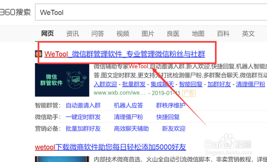Follow the 清理僵尸粉 sub-link in description
The image size is (267, 162).
click(x=251, y=84)
